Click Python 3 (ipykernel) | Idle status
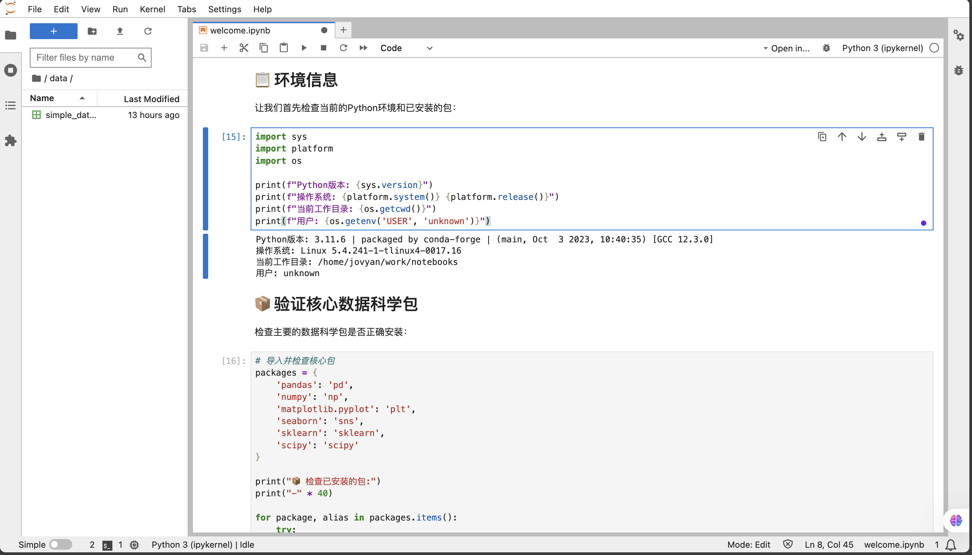This screenshot has height=555, width=972. pyautogui.click(x=203, y=545)
